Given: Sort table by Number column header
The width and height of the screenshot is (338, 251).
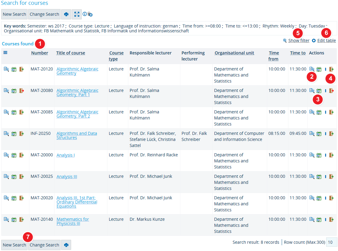Looking at the screenshot, I should (x=40, y=53).
